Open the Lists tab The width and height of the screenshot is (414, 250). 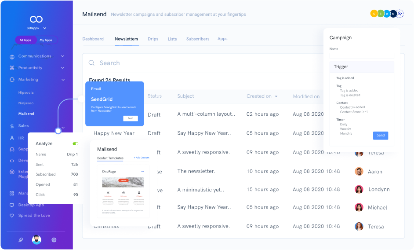coord(172,39)
